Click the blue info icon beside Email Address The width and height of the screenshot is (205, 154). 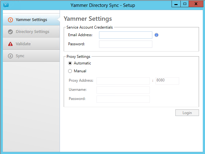[156, 35]
